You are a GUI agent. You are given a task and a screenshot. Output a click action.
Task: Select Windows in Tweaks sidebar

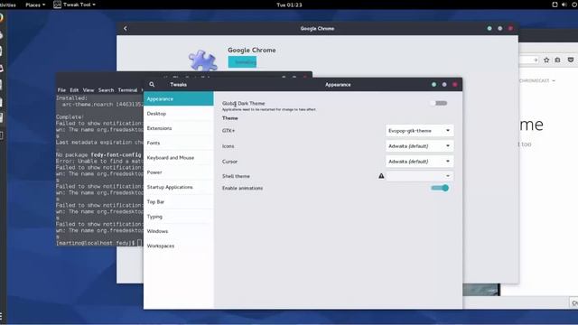pos(179,231)
